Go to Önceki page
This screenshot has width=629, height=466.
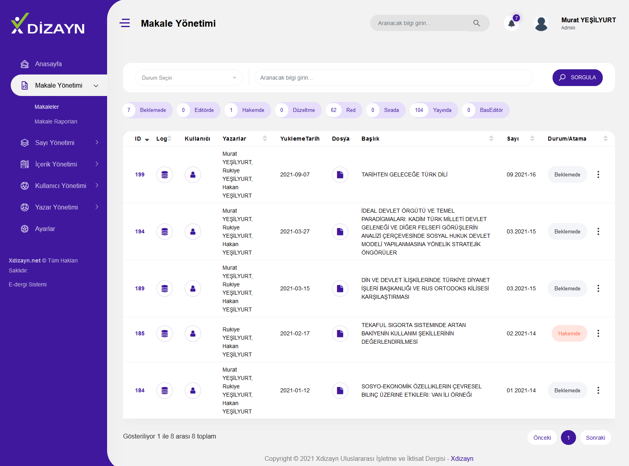coord(542,437)
